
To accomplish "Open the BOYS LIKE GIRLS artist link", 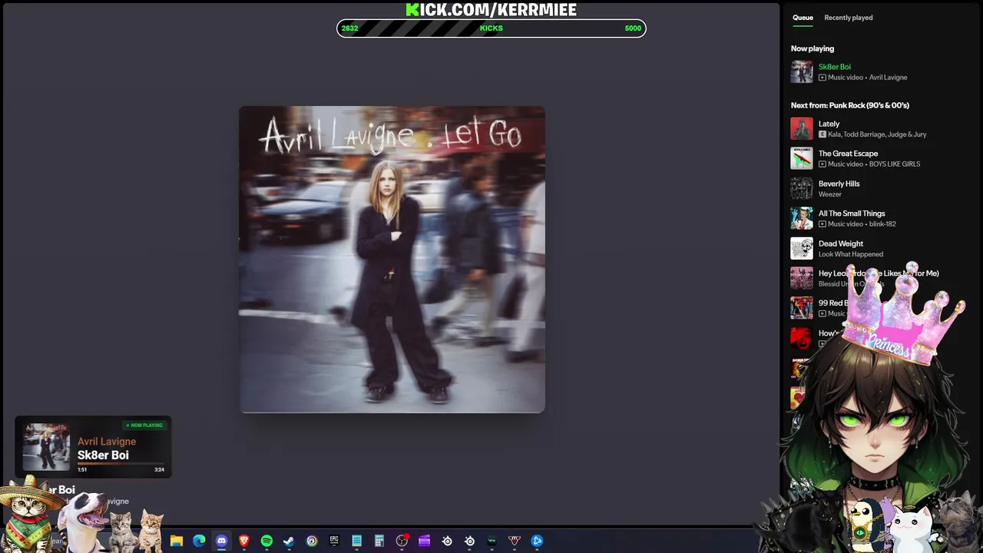I will pos(895,164).
